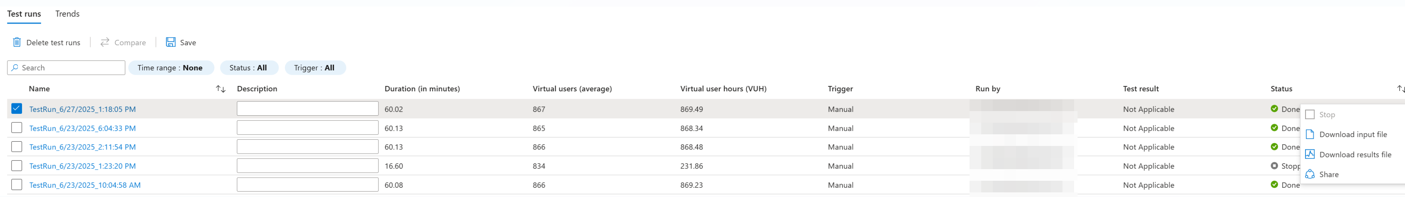Uncheck the TestRun_6/27/2025_1:18:05 PM checkbox
Image resolution: width=1405 pixels, height=197 pixels.
click(17, 109)
